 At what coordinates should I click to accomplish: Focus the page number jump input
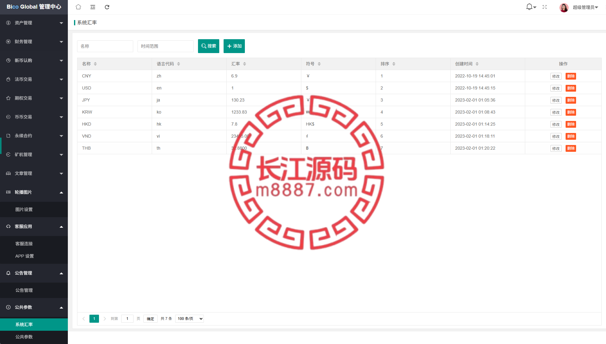pyautogui.click(x=127, y=319)
